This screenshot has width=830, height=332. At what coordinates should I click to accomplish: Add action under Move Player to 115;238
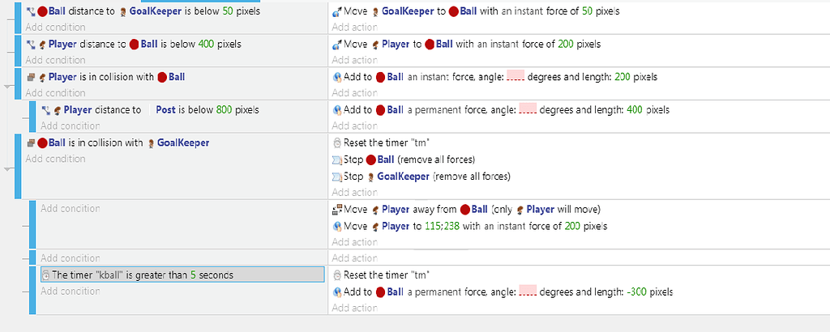coord(355,242)
